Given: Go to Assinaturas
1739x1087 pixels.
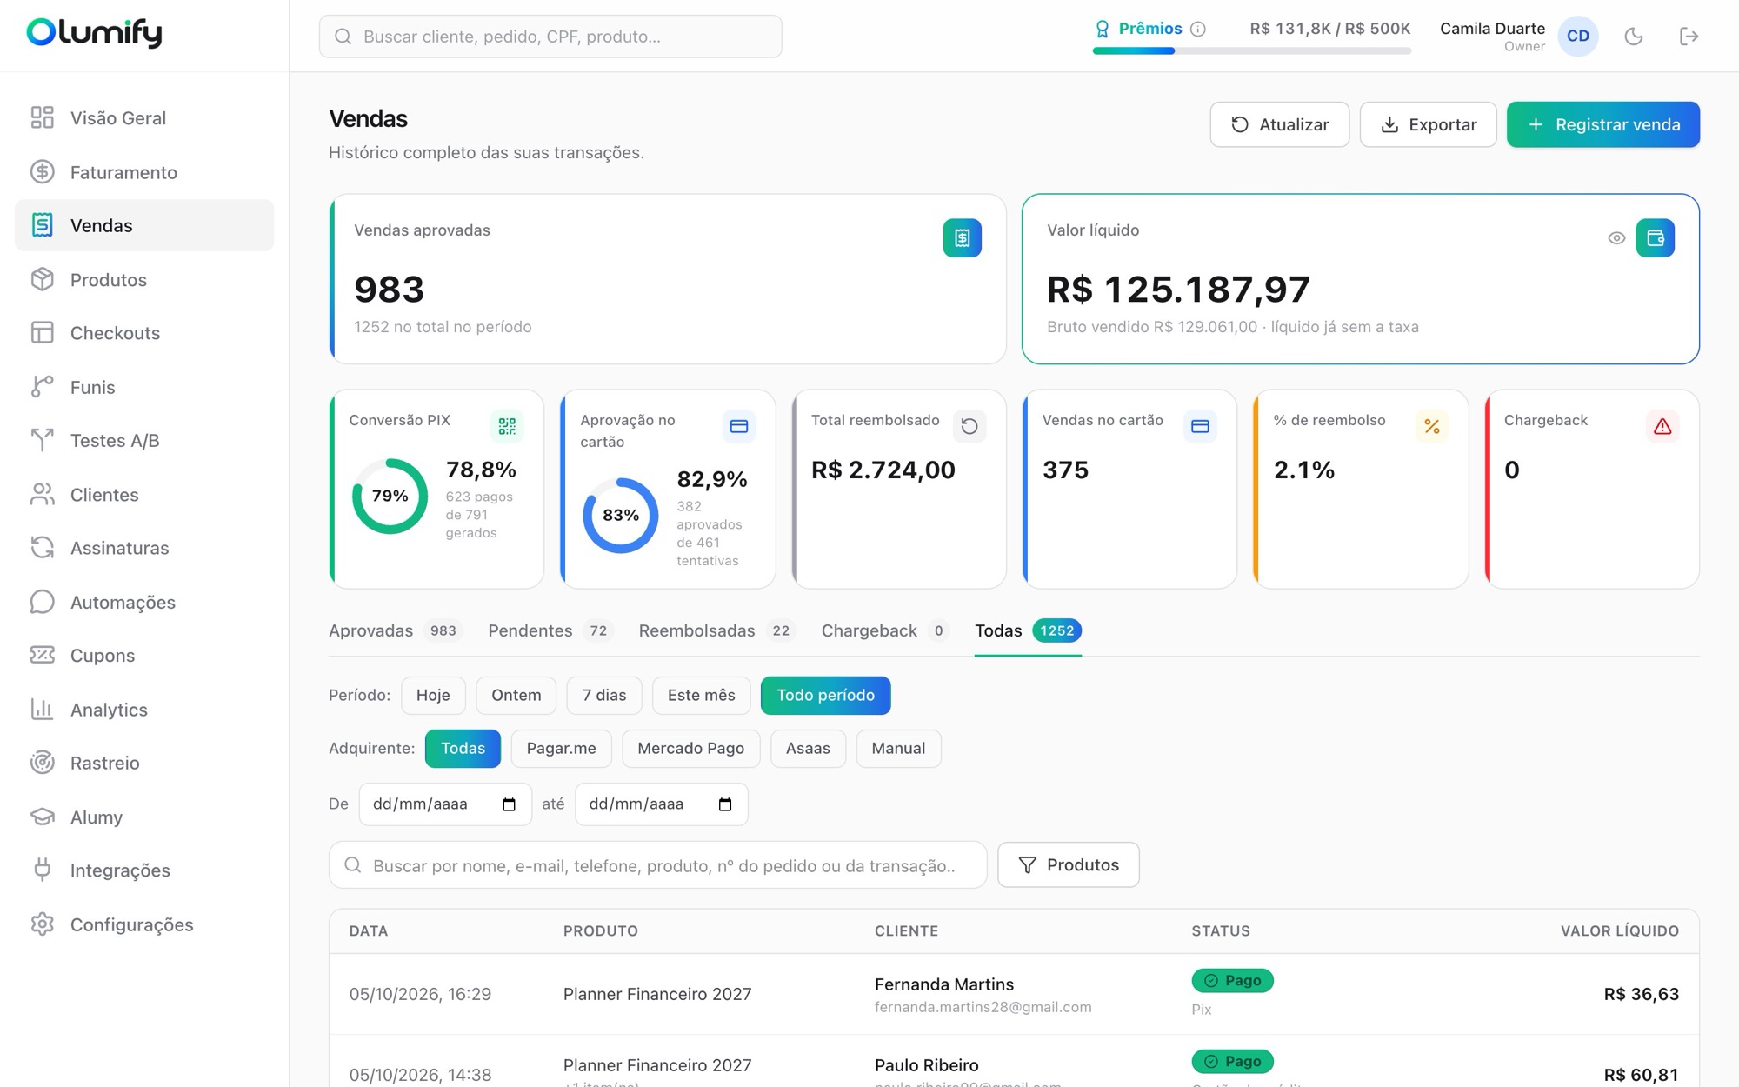Looking at the screenshot, I should pos(144,548).
